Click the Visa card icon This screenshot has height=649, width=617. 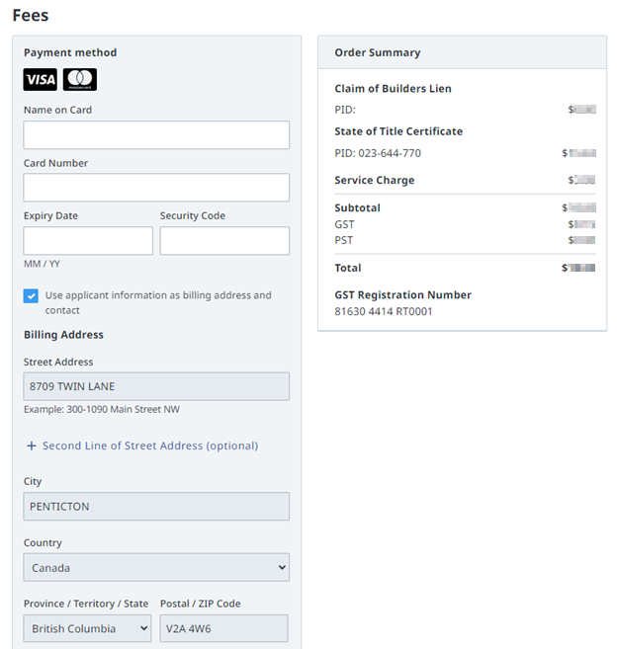click(41, 80)
